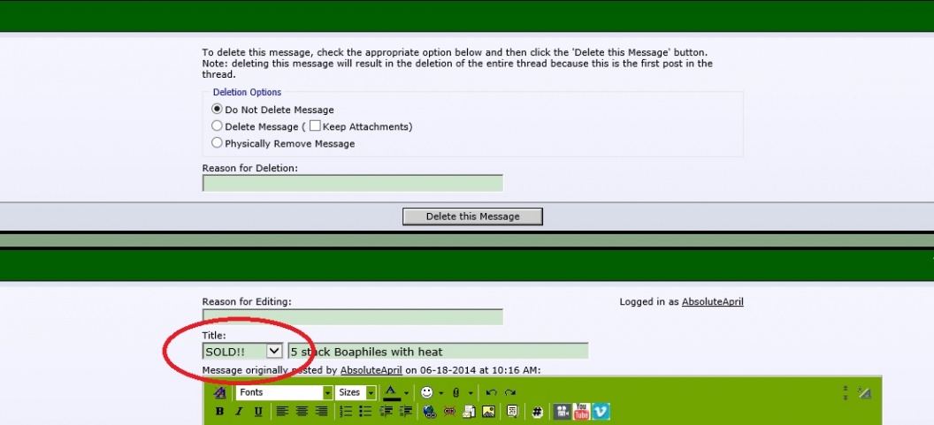Viewport: 934px width, 425px height.
Task: Click the Decrease Indent icon
Action: tap(386, 412)
